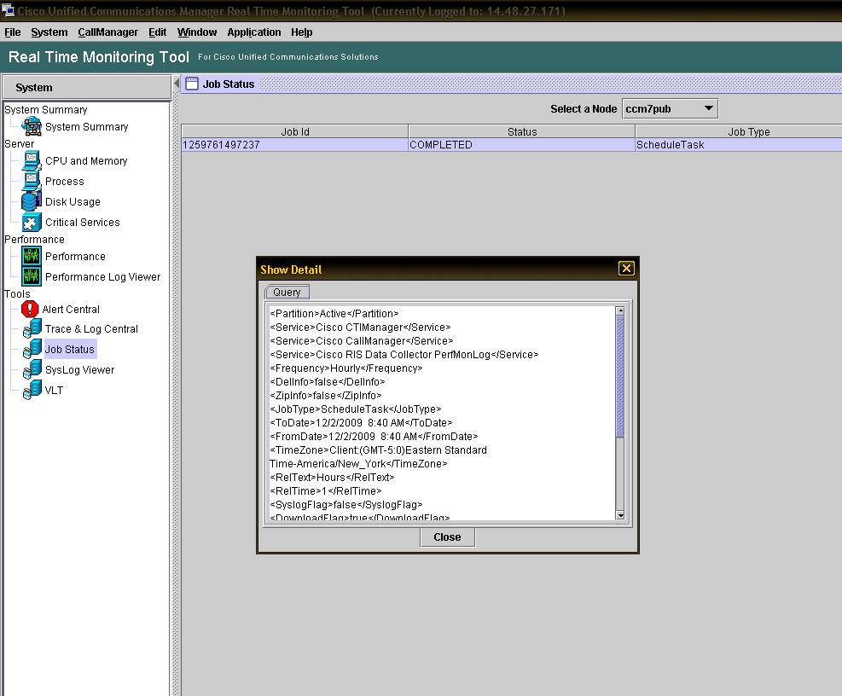The width and height of the screenshot is (842, 696).
Task: Click the ScheduleTask job type cell
Action: point(739,144)
